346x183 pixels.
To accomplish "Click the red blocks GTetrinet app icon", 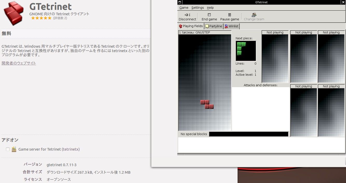I will (x=14, y=13).
